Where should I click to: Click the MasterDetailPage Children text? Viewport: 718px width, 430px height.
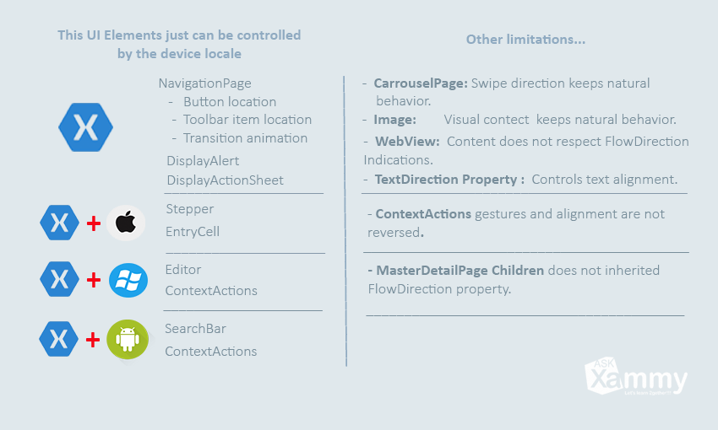click(460, 271)
